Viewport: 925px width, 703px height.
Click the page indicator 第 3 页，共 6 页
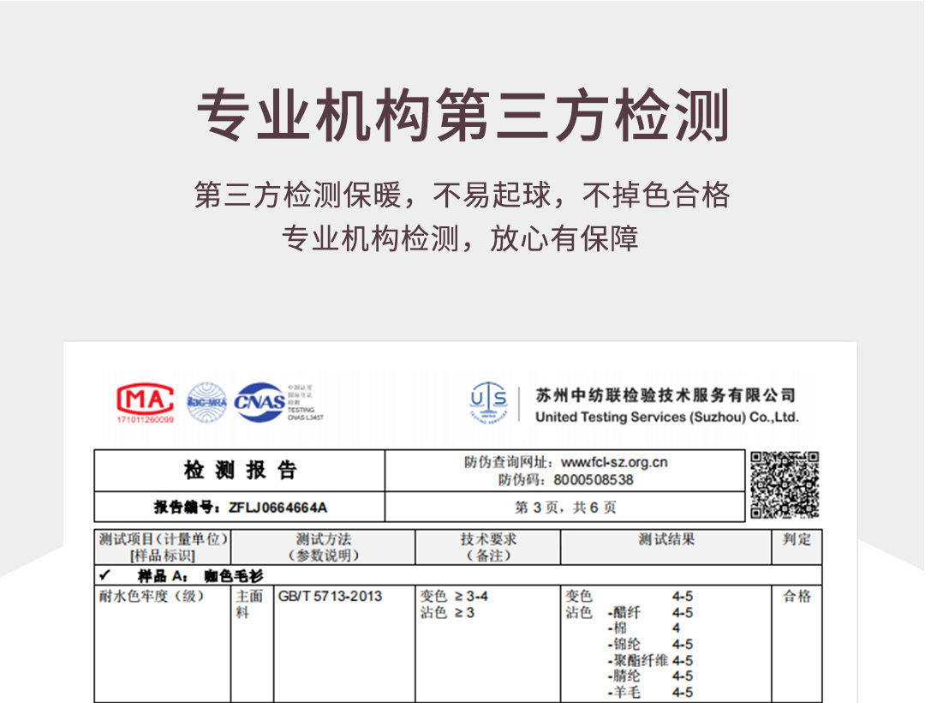(x=565, y=508)
